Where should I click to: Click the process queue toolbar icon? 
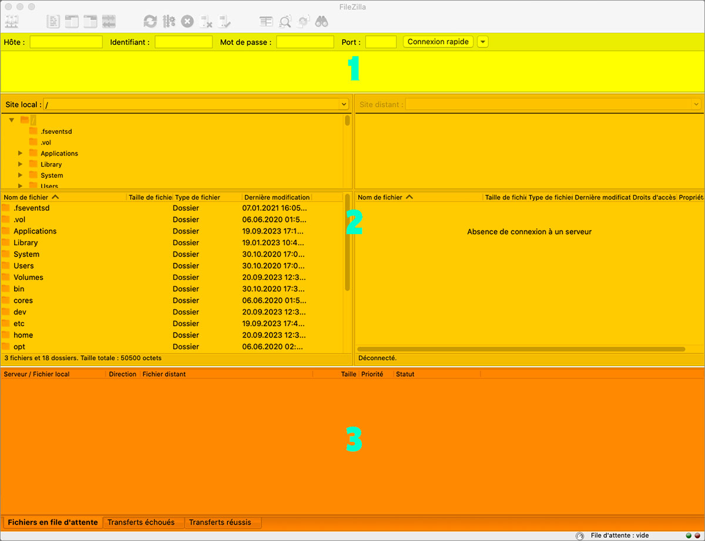coord(169,22)
